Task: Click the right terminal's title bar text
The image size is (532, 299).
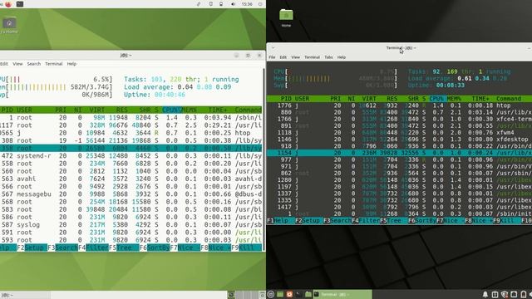Action: click(401, 48)
